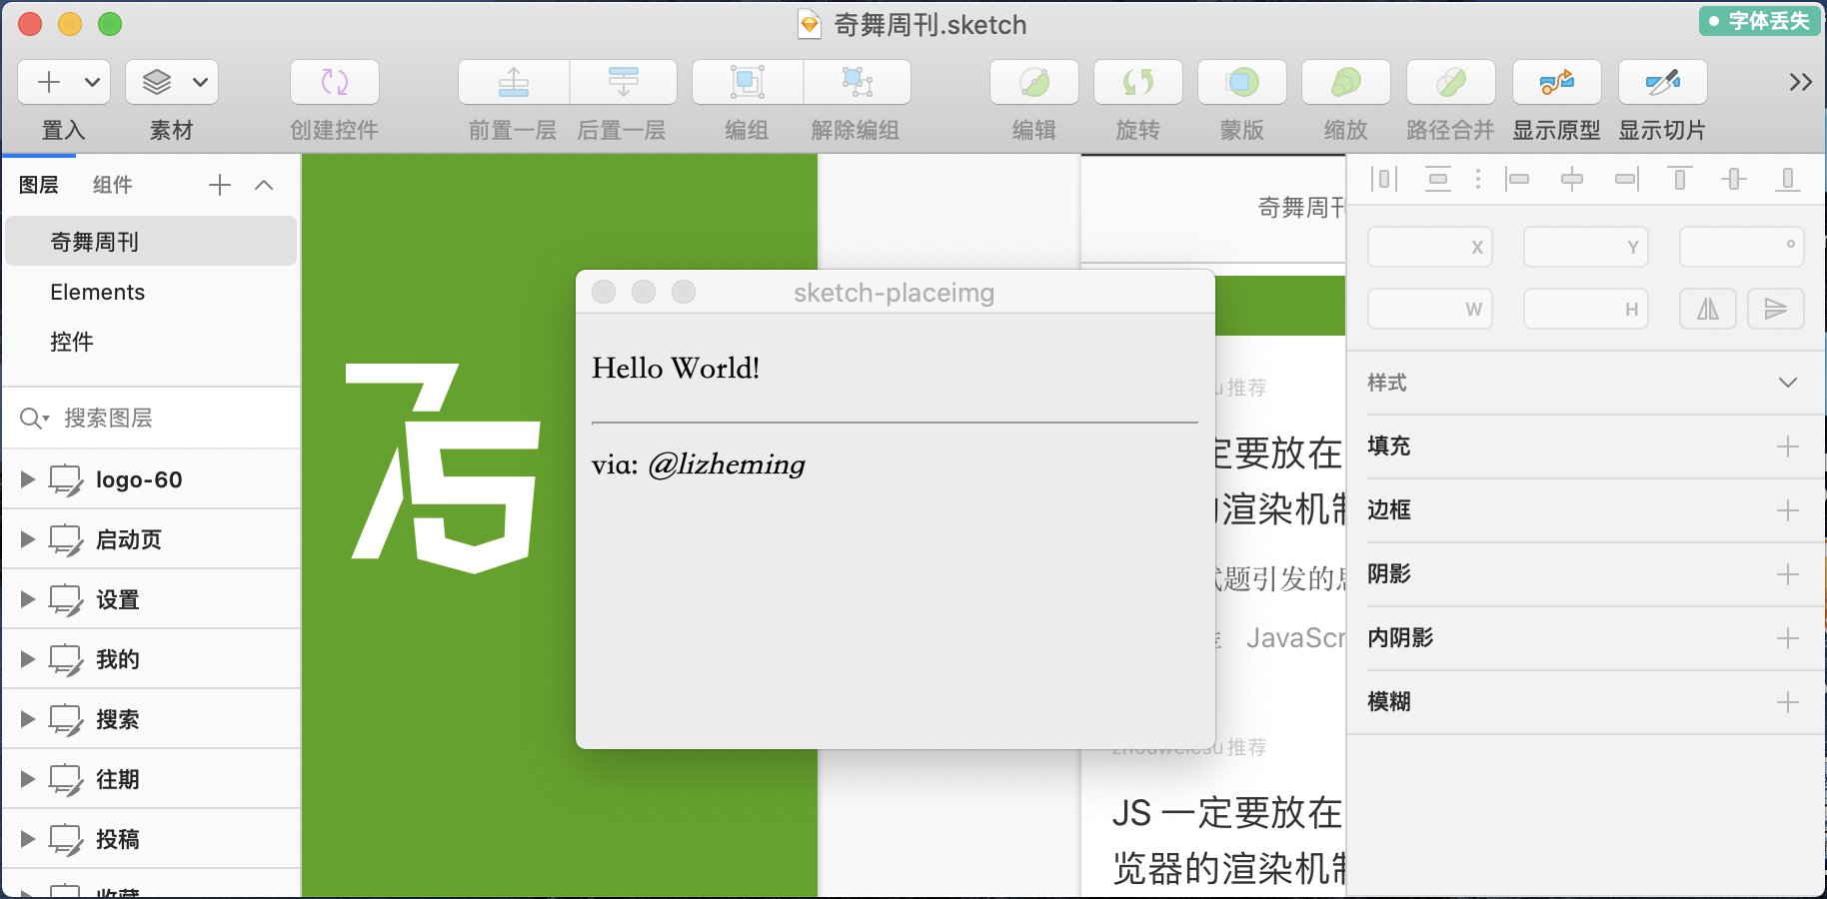This screenshot has height=899, width=1827.
Task: Open the 素材 dropdown arrow
Action: coord(200,82)
